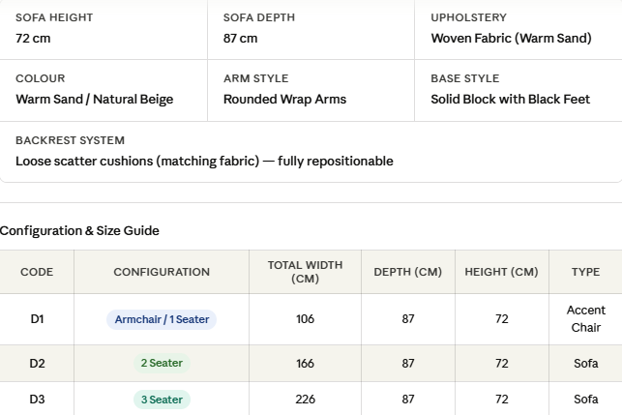The image size is (622, 415).
Task: Click the Configuration & Size Guide heading
Action: tap(80, 230)
